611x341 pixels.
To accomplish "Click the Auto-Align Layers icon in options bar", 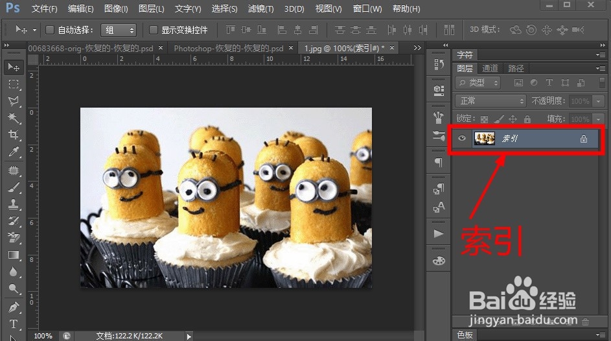I will 449,30.
